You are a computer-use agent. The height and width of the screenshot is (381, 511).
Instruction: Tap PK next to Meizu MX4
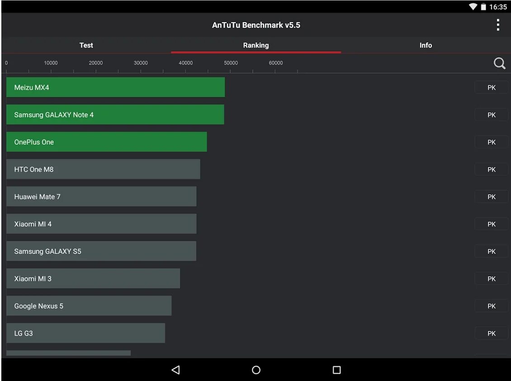491,88
